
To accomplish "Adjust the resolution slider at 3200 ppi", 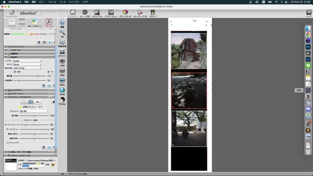I will (x=31, y=34).
